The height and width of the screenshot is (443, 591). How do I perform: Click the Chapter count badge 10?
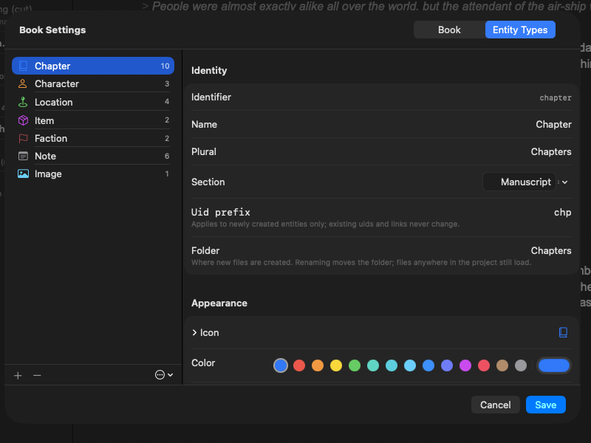165,66
